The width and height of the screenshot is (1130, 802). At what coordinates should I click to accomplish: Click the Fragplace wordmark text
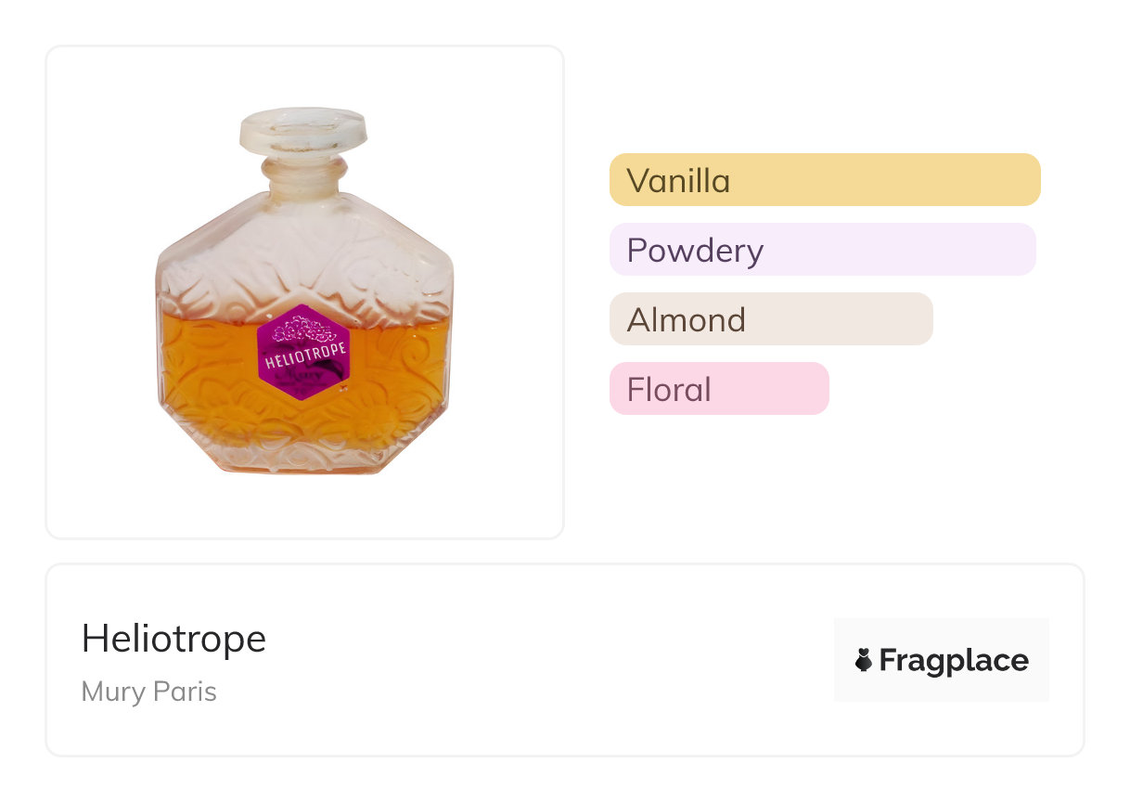(x=954, y=660)
